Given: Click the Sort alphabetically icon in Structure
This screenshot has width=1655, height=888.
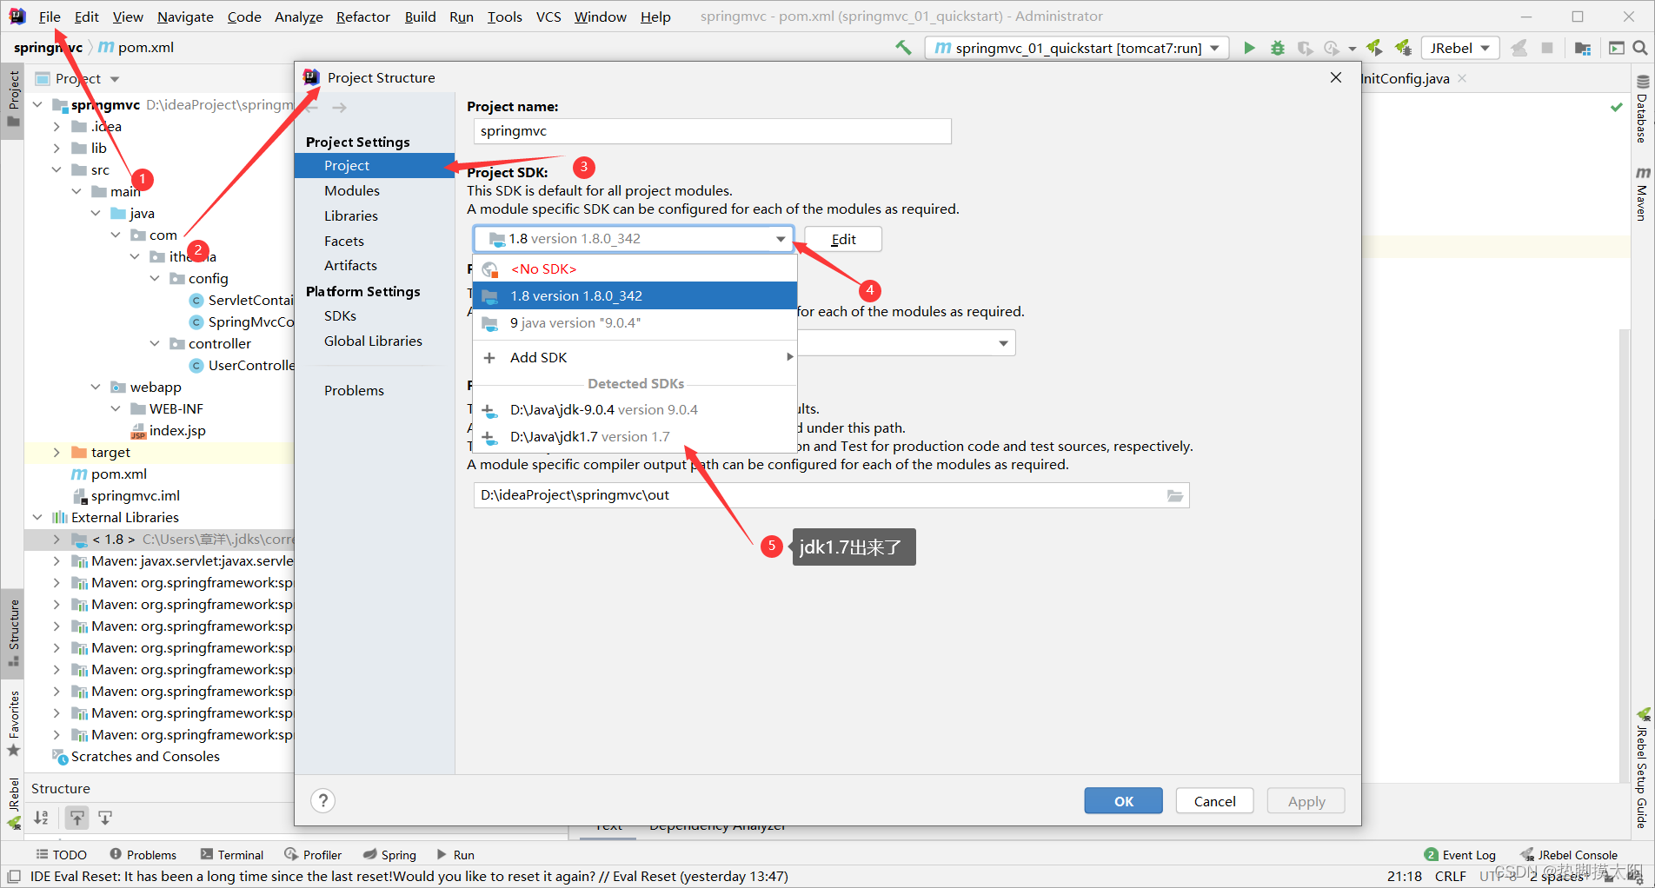Looking at the screenshot, I should tap(41, 818).
